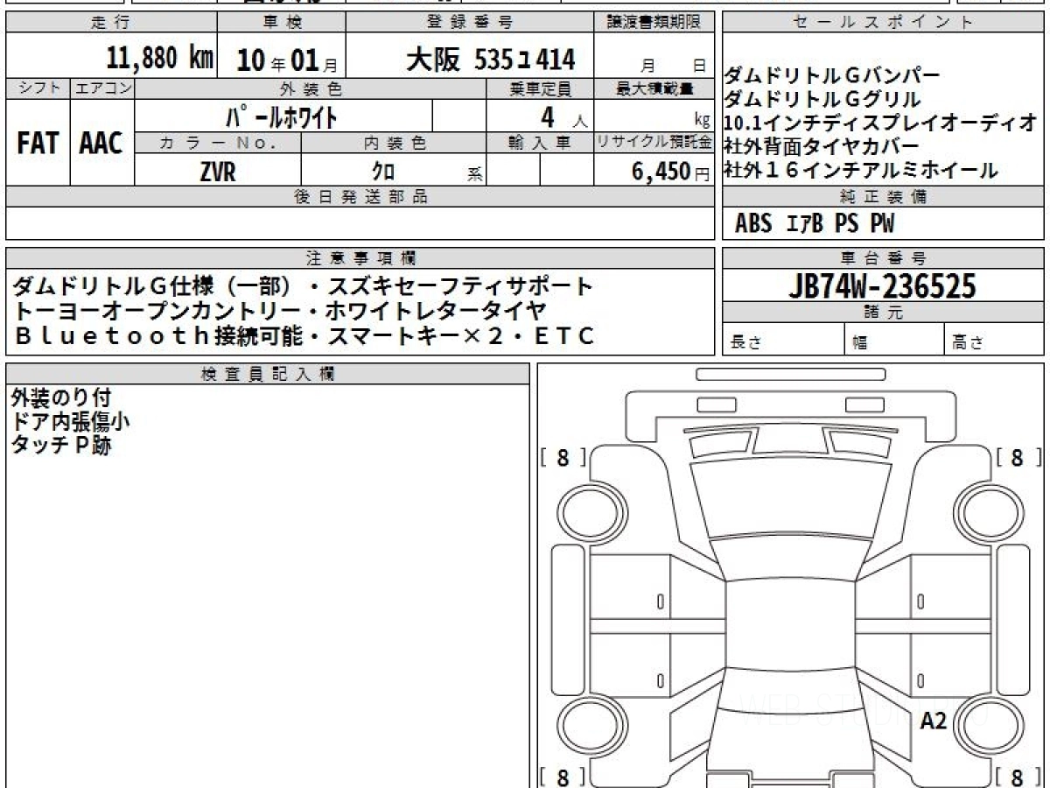Click inspector note ドア内張傷小
The image size is (1050, 788).
click(71, 422)
